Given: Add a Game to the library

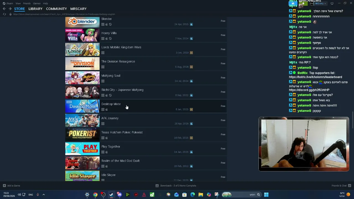Looking at the screenshot, I should click(12, 186).
